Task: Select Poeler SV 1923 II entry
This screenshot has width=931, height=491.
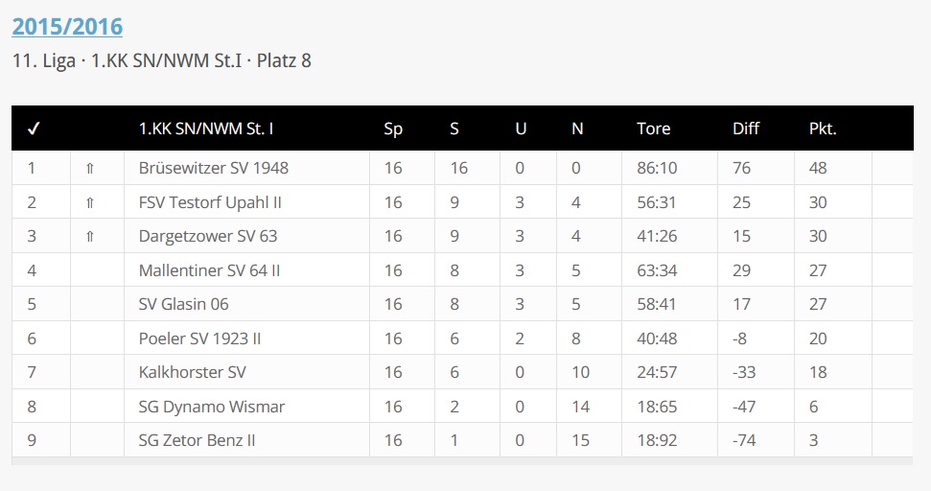Action: point(199,339)
